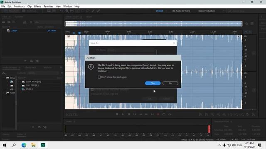The height and width of the screenshot is (149, 266).
Task: Choose the Default workspace
Action: click(160, 11)
